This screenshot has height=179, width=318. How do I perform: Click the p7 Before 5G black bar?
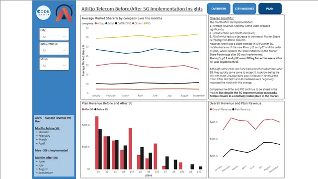[x=167, y=163]
